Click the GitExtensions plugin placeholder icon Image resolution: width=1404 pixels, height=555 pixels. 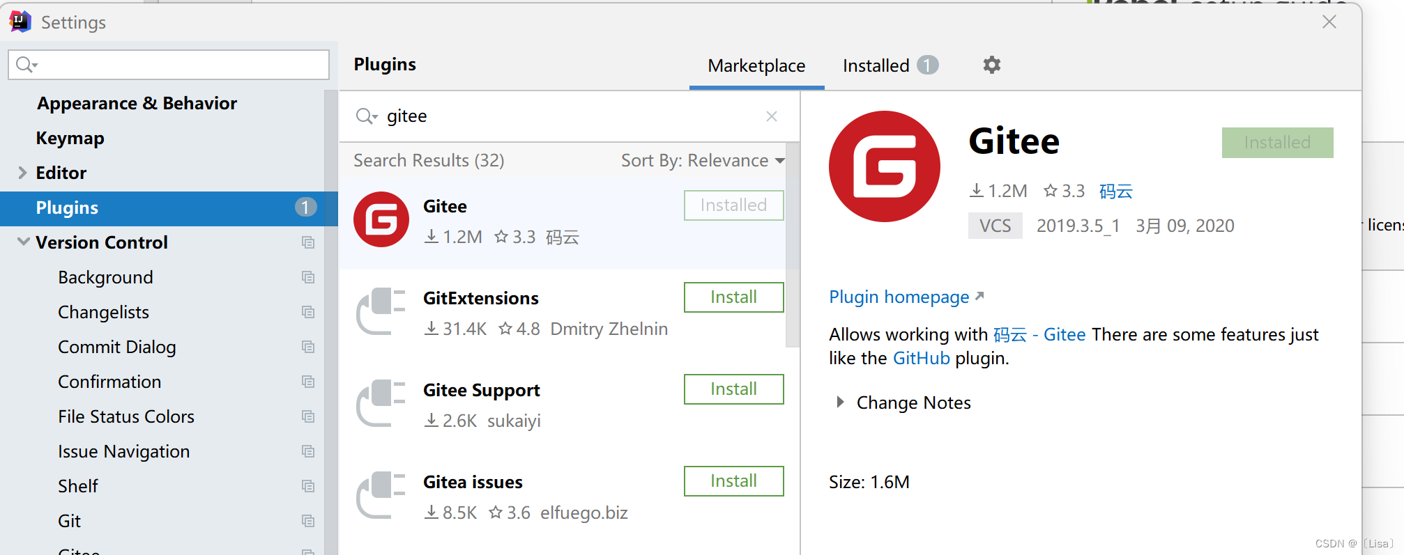381,311
